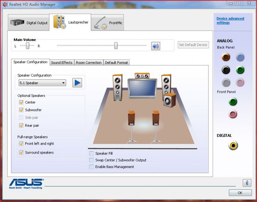Enable Bass Management checkbox

(x=91, y=167)
